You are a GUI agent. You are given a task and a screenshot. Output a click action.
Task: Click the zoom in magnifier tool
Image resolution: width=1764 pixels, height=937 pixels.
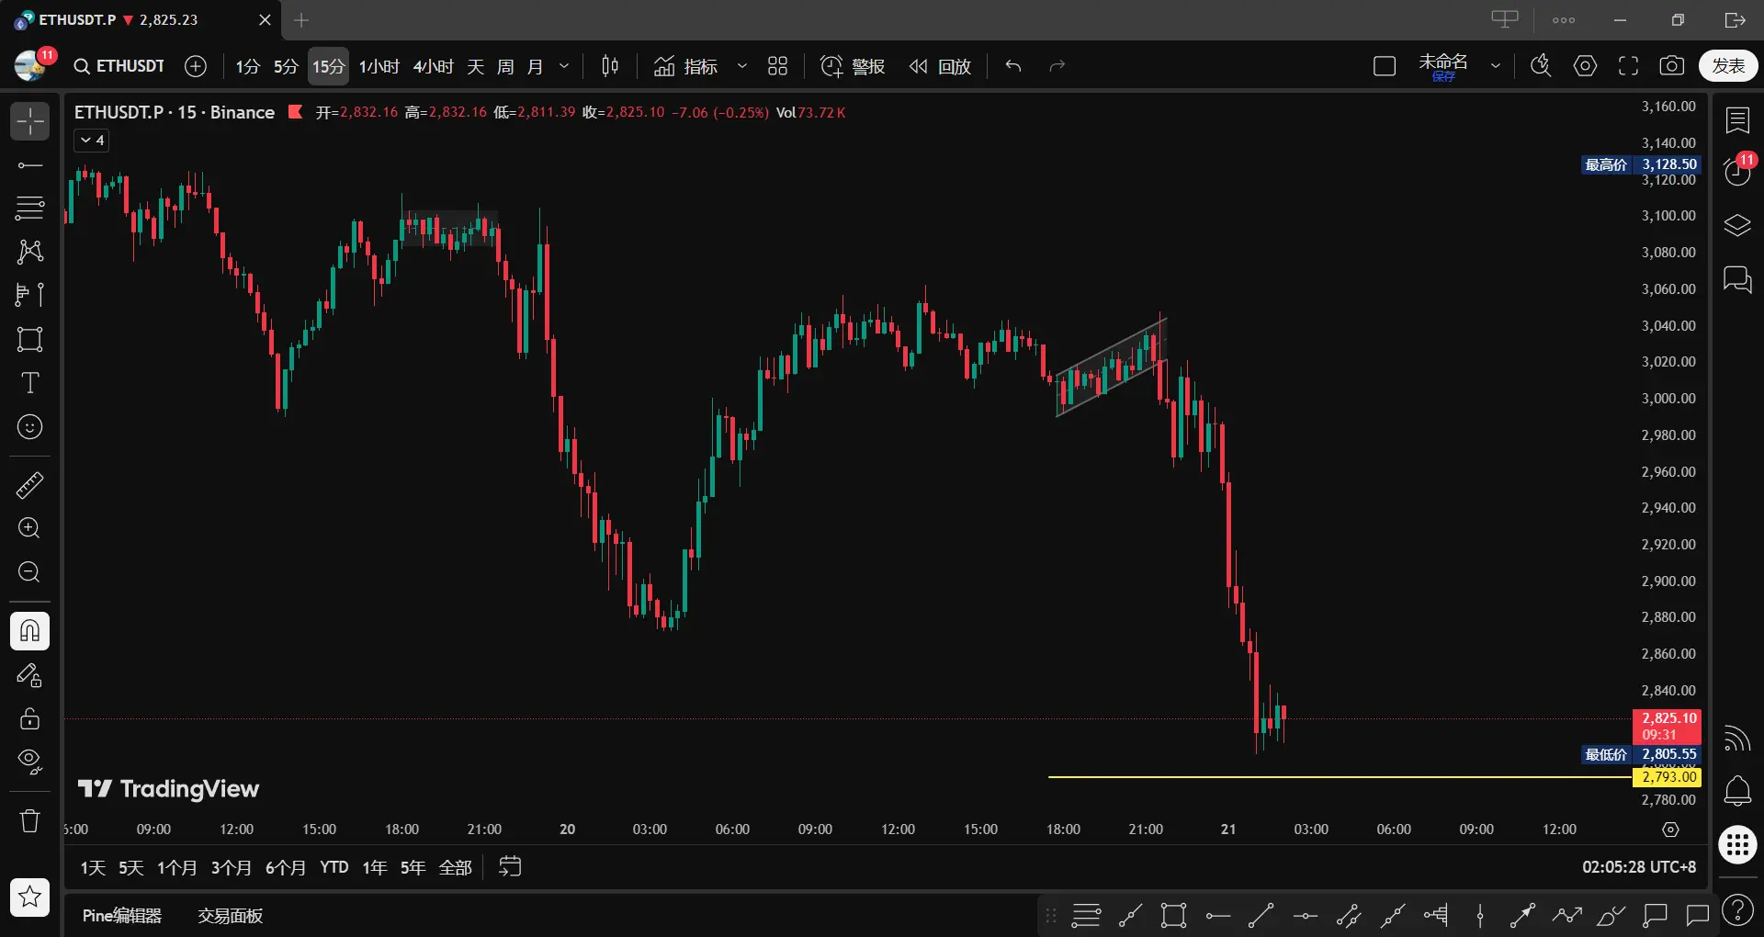[29, 528]
